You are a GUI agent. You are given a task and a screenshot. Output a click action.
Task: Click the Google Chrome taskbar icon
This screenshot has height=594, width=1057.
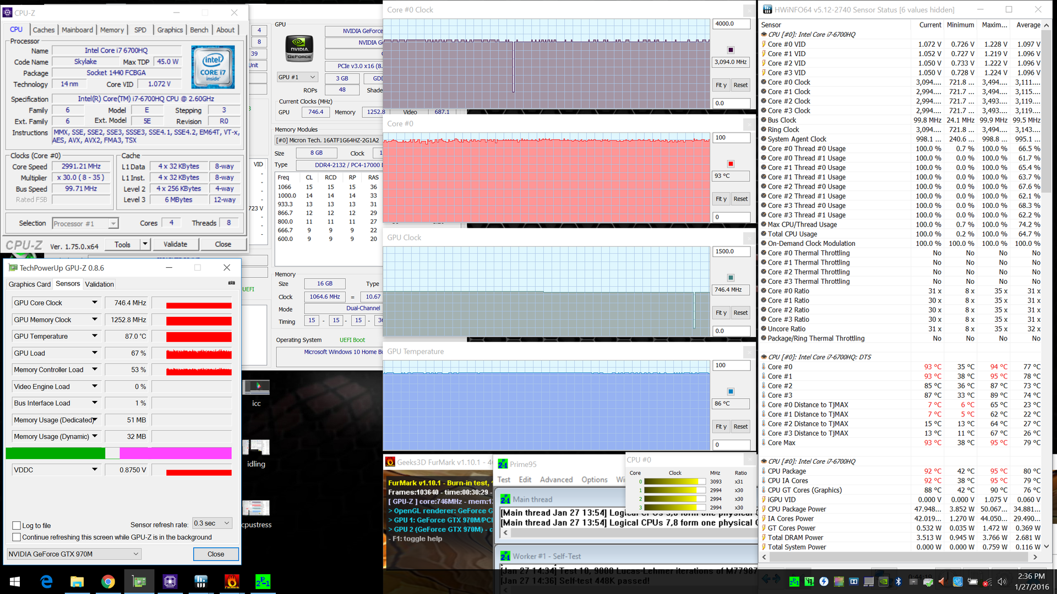tap(108, 581)
